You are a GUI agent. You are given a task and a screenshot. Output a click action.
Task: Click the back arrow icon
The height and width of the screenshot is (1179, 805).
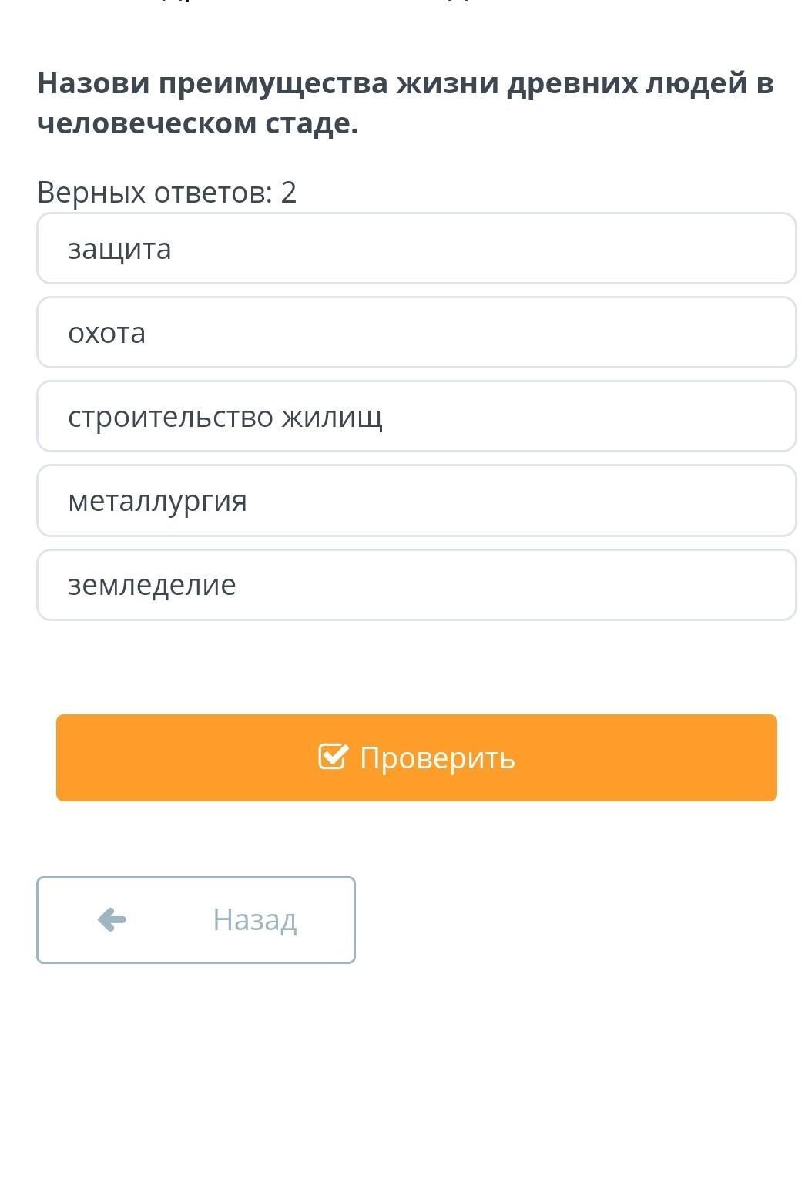coord(112,919)
